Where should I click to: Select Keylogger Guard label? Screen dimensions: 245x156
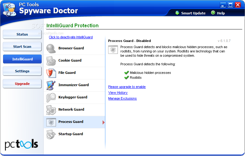[x=73, y=97]
